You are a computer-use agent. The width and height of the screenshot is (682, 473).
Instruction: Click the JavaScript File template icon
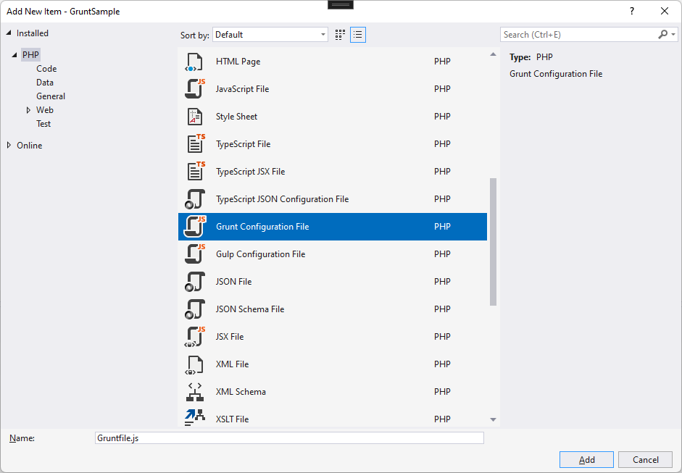(x=194, y=89)
